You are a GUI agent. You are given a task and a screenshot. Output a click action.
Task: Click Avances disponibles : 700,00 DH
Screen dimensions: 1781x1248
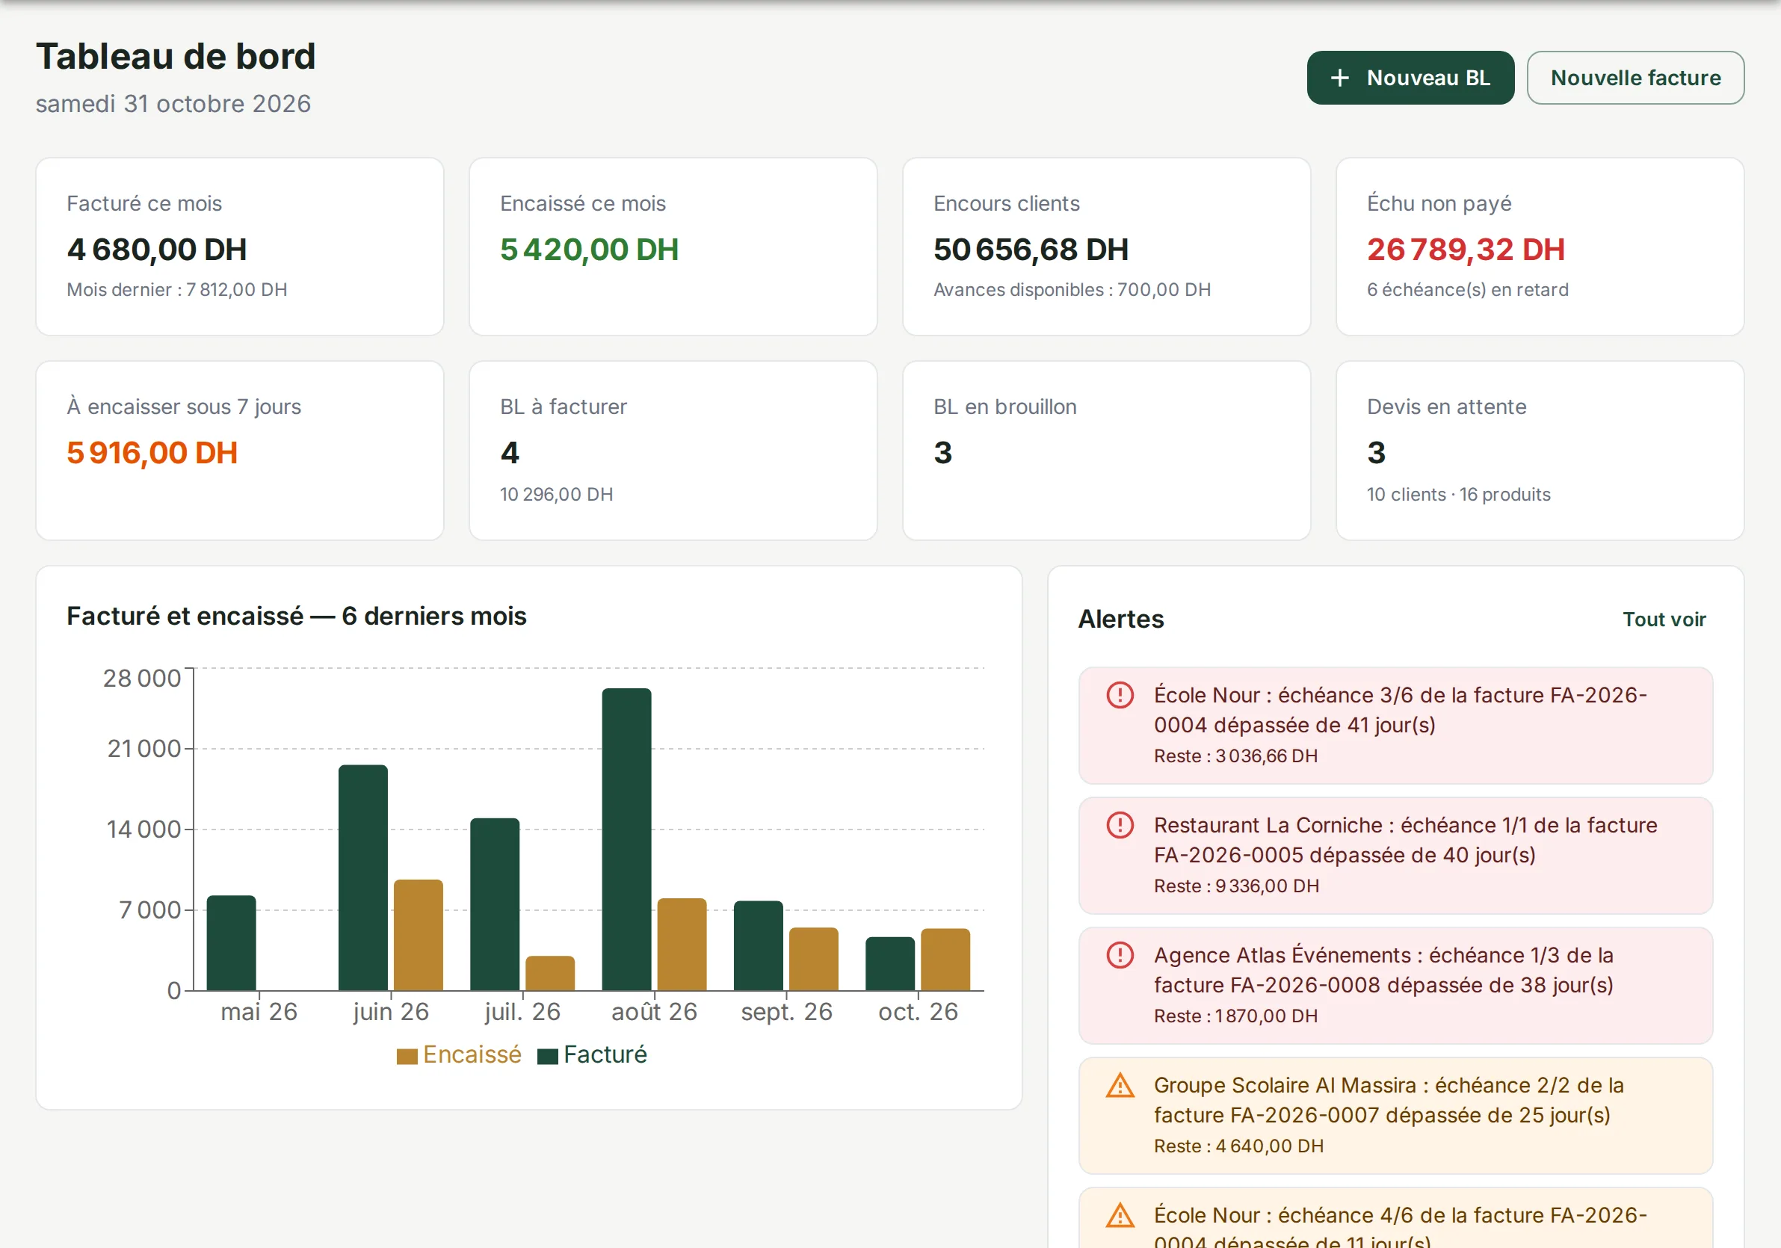coord(1072,289)
